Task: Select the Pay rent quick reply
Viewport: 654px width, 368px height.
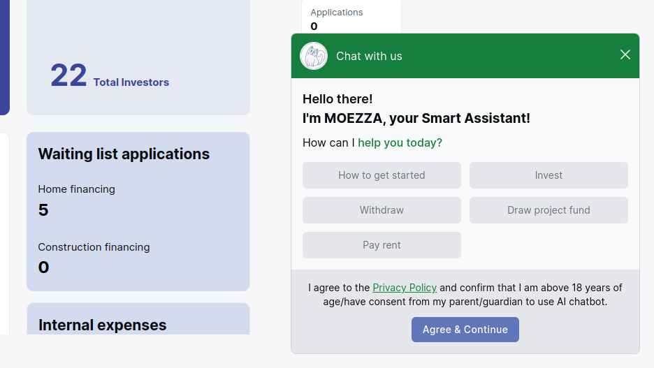Action: pyautogui.click(x=381, y=245)
